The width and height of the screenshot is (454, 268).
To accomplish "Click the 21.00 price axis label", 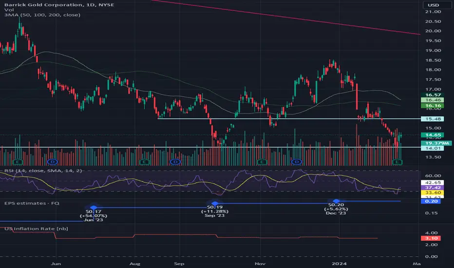I will pyautogui.click(x=433, y=12).
